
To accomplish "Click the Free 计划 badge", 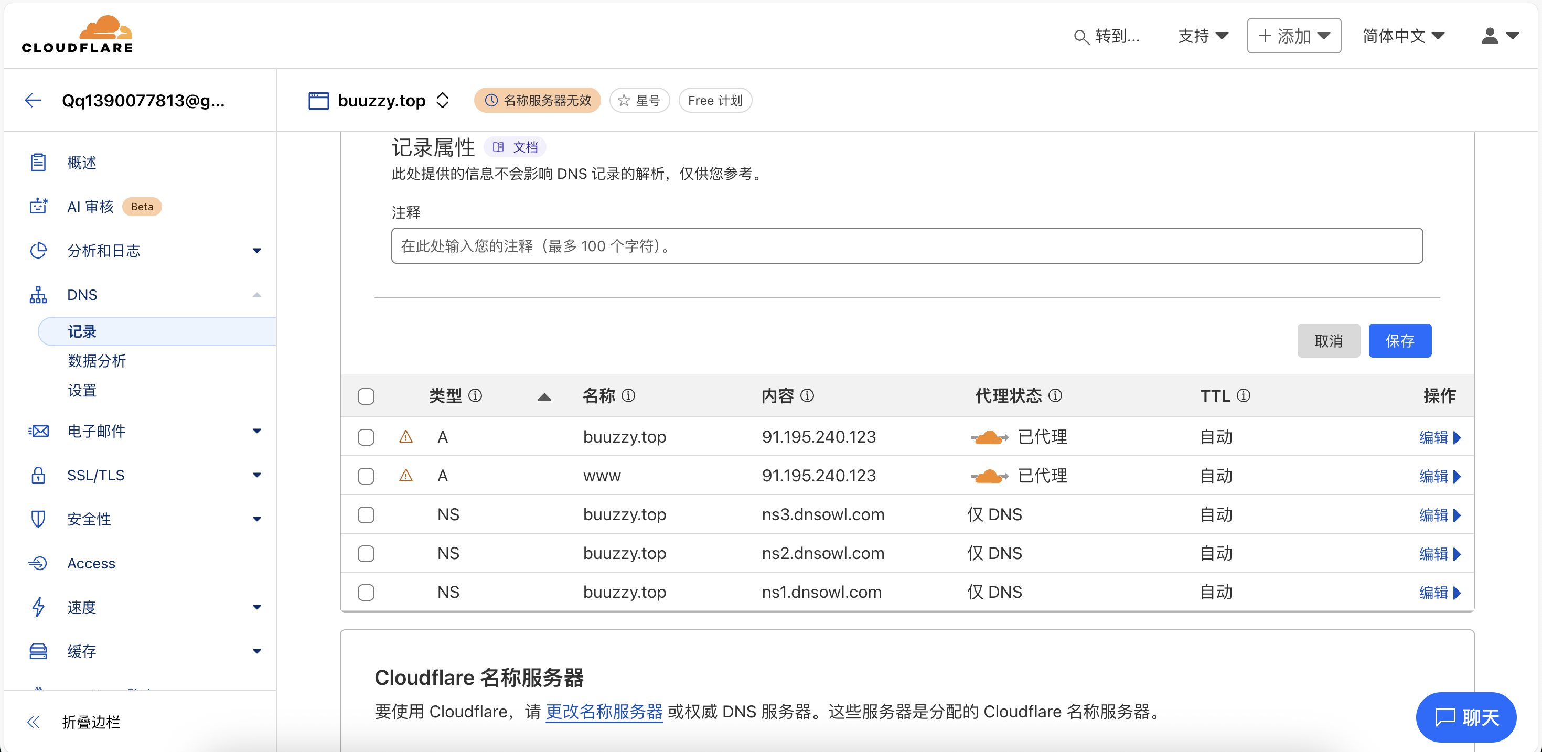I will (715, 100).
